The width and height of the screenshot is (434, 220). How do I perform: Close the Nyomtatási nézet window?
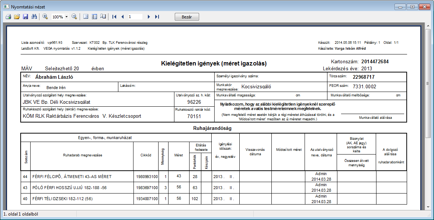(424, 7)
